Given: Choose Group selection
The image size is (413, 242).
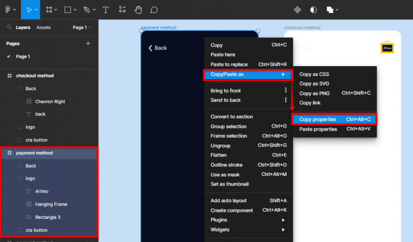Looking at the screenshot, I should (248, 126).
